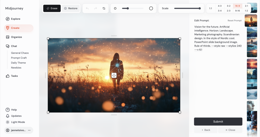Choose the 1:1 aspect ratio
This screenshot has width=260, height=137.
[210, 8]
